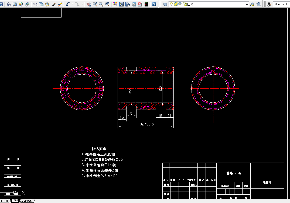This screenshot has height=203, width=290.
Task: Click the Layer Previous icon
Action: [x=258, y=4]
